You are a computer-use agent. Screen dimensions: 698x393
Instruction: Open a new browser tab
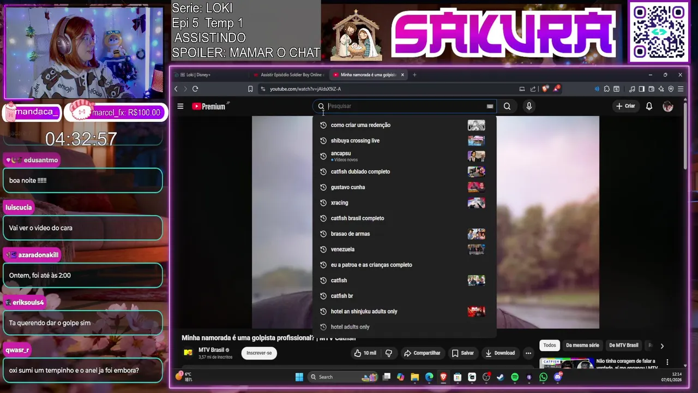click(414, 75)
